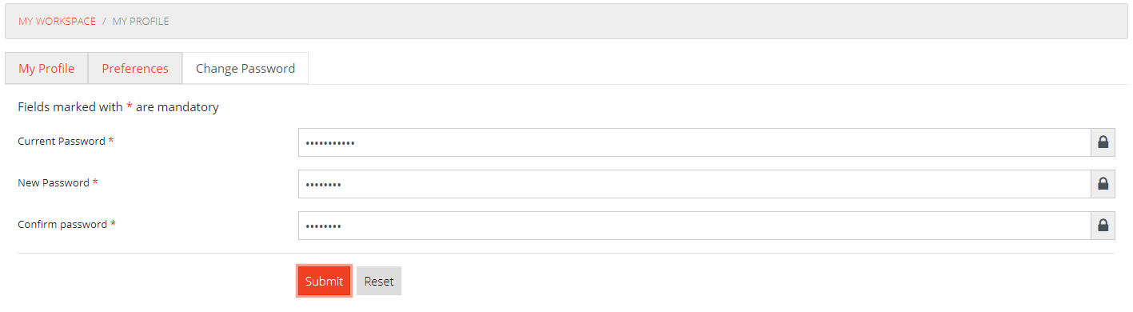Open the MY WORKSPACE breadcrumb link
Screen dimensions: 1133x312
point(57,22)
